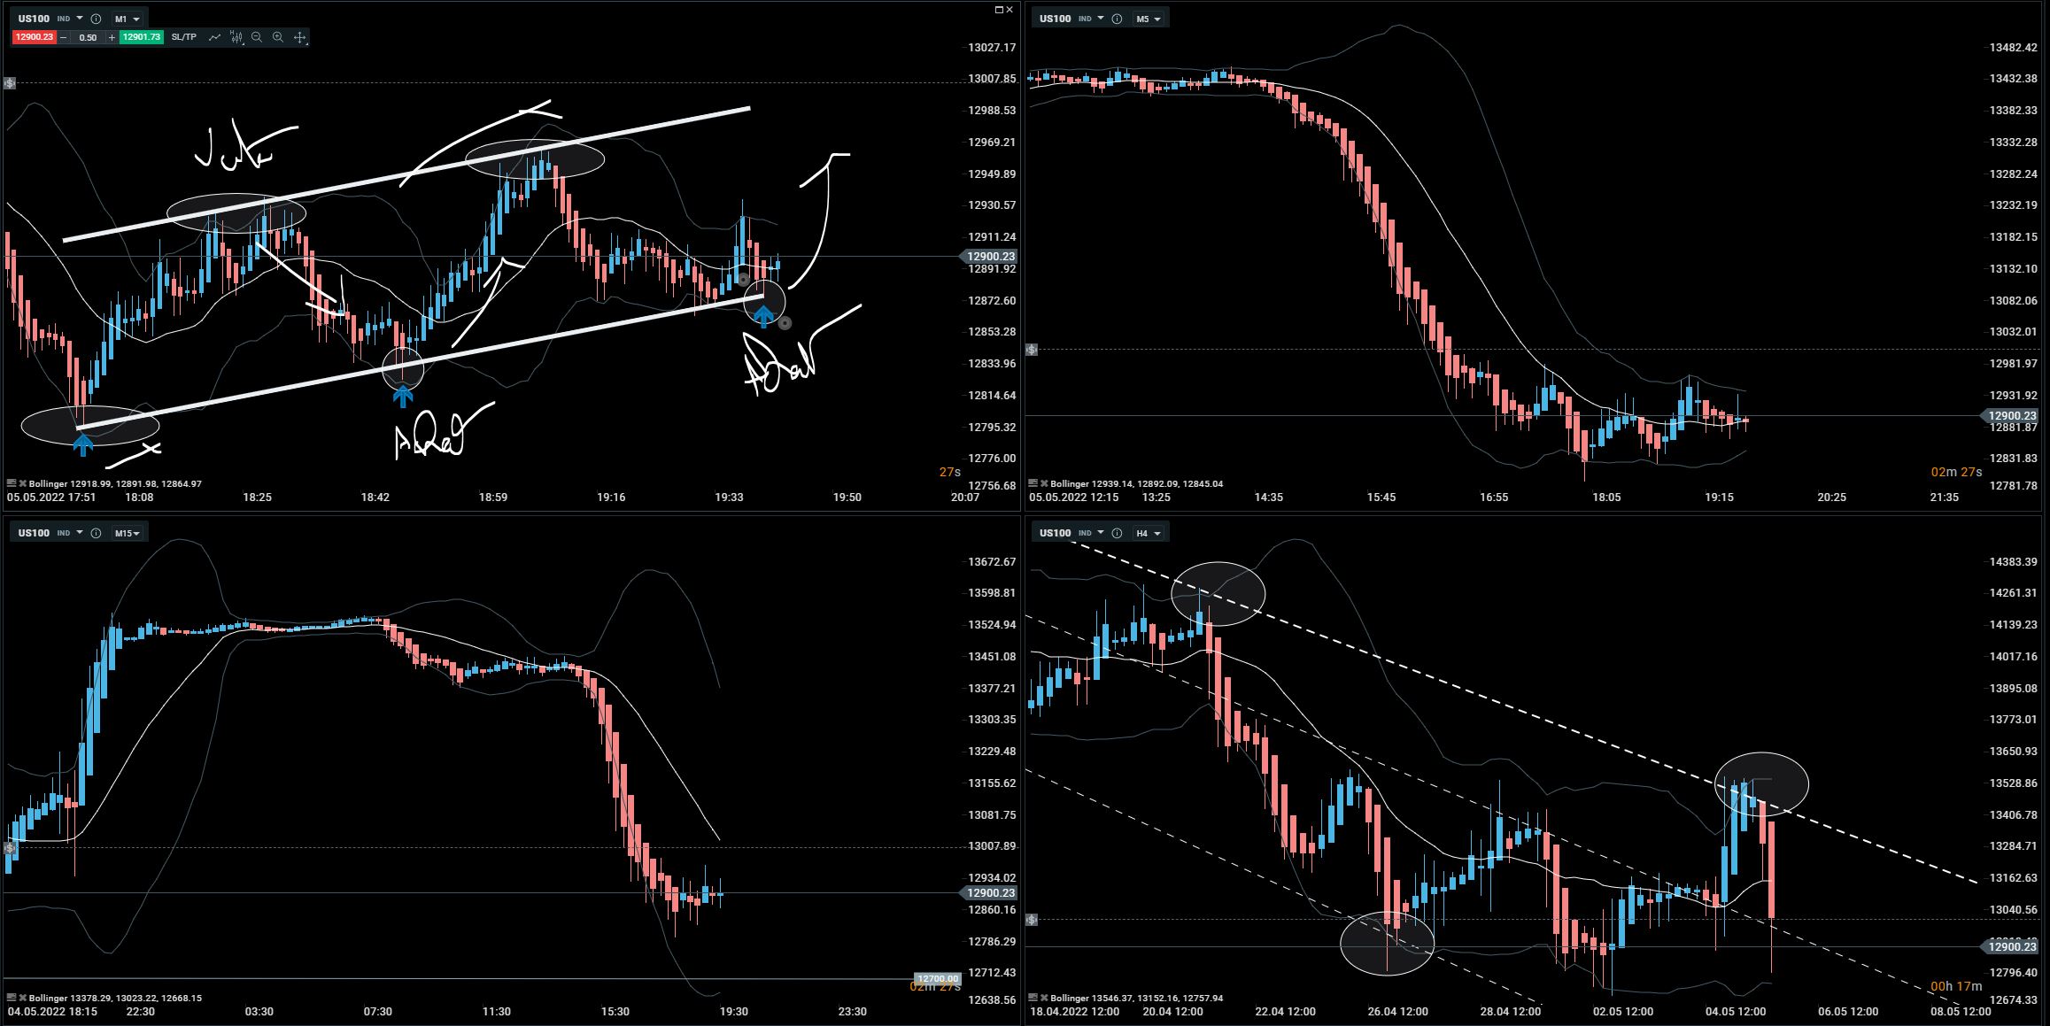Select the crosshair move tool icon

tap(300, 37)
